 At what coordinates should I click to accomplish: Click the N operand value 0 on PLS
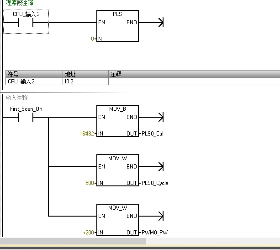click(x=92, y=39)
